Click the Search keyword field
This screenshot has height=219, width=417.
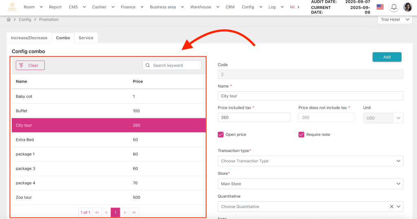click(x=175, y=65)
